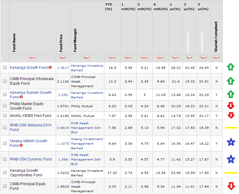Click fund price 2.1126
The height and width of the screenshot is (194, 239).
[63, 82]
